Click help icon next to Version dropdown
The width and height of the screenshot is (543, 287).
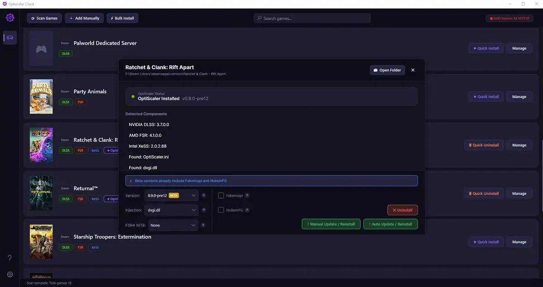pyautogui.click(x=204, y=196)
